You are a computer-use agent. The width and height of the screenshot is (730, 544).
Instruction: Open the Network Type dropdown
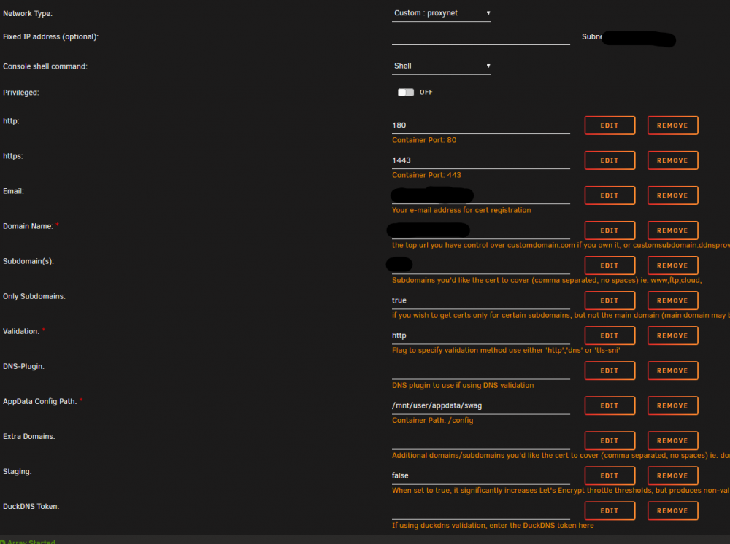coord(441,13)
